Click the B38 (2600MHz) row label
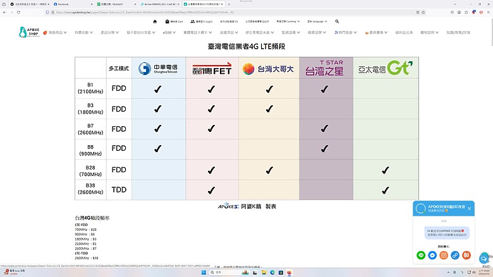This screenshot has height=277, width=493. pyautogui.click(x=90, y=189)
